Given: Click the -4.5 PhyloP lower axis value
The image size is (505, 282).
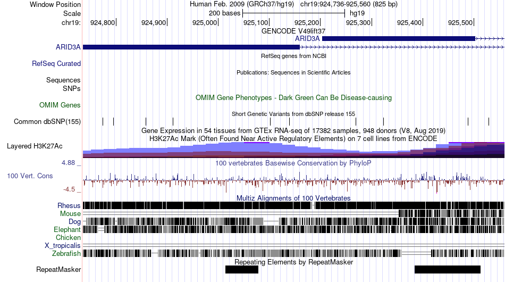Looking at the screenshot, I should coord(69,189).
